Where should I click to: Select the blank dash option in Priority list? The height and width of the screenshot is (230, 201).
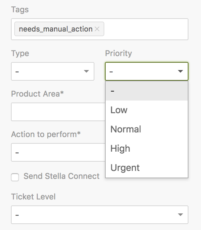[146, 91]
